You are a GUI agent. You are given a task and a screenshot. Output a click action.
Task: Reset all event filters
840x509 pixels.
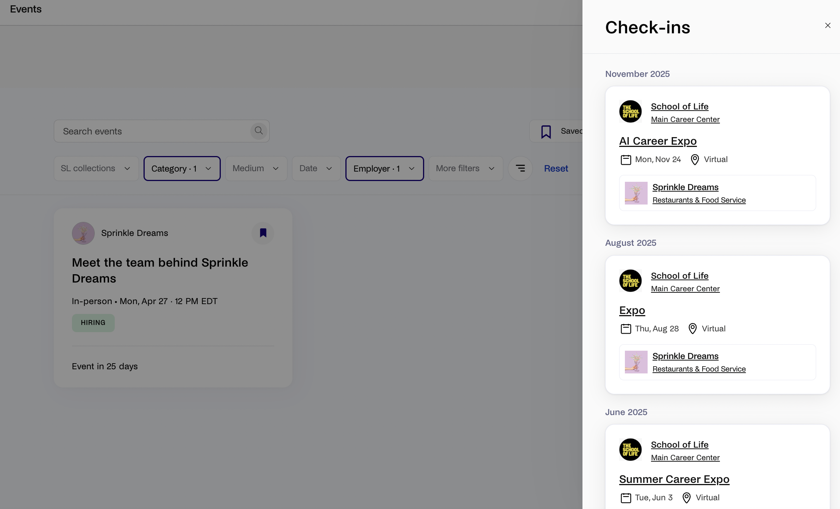[556, 169]
